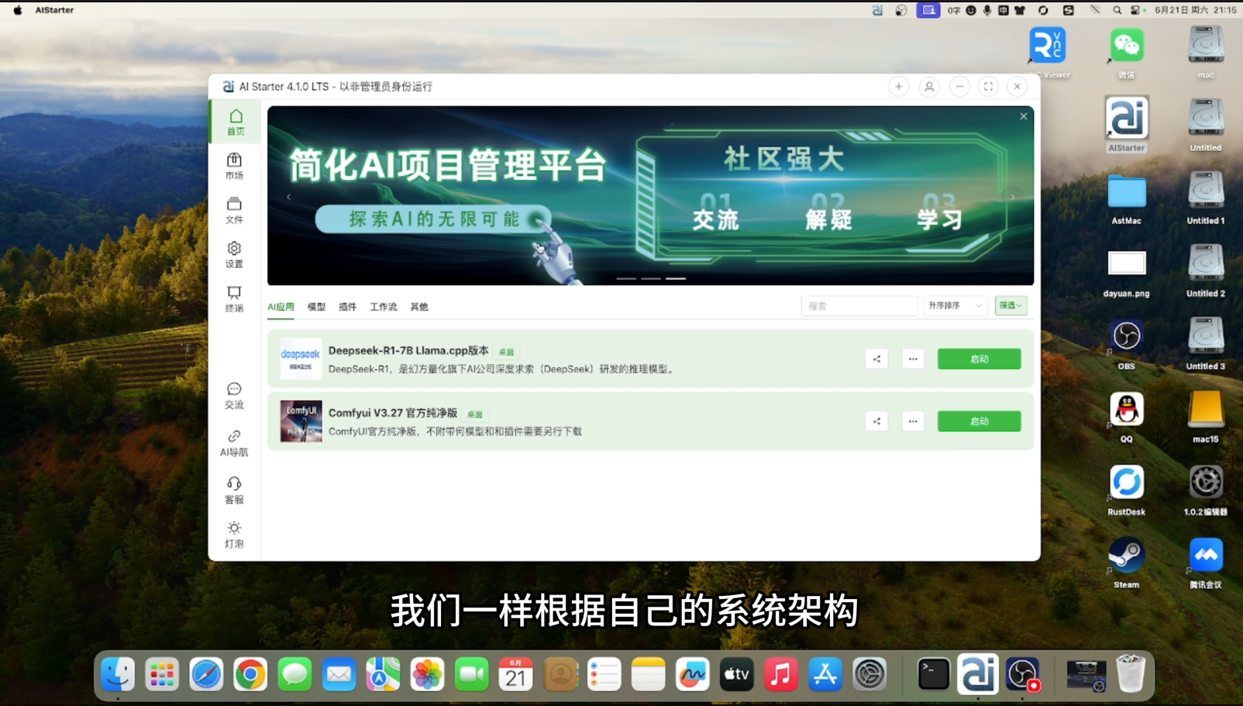Select the RustDesk desktop icon
This screenshot has width=1243, height=706.
coord(1126,490)
